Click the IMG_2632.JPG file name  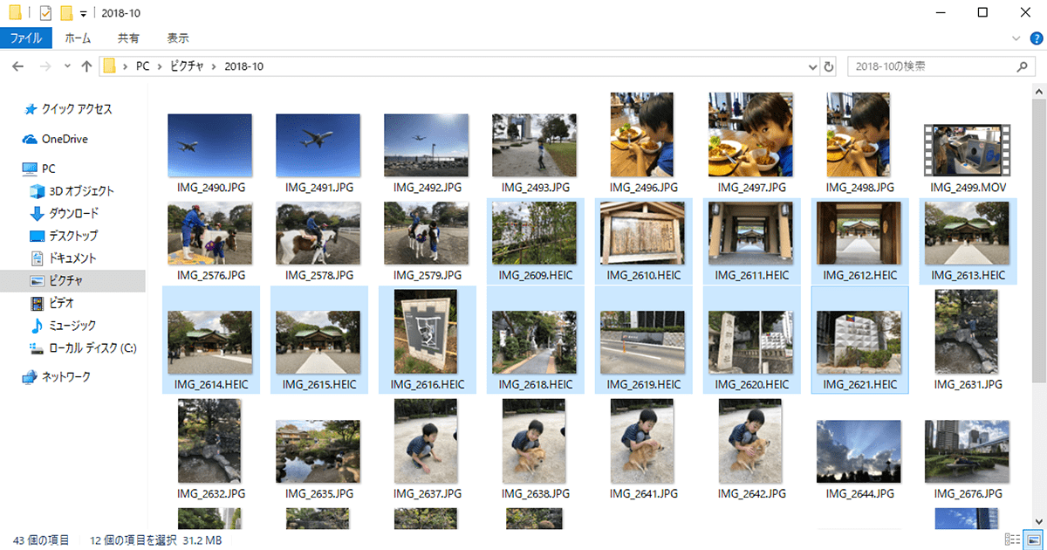point(209,494)
